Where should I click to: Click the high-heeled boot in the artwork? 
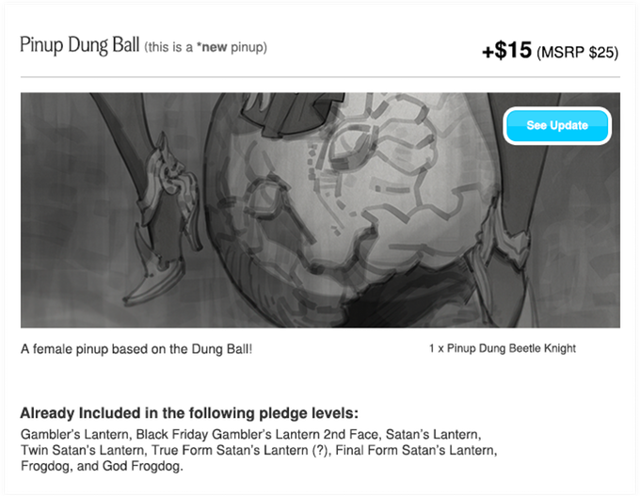coord(163,220)
